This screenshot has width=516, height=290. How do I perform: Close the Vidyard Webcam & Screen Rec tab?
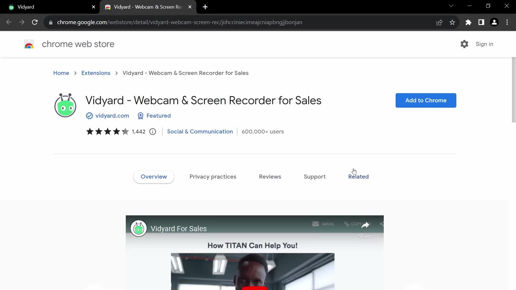click(x=190, y=7)
